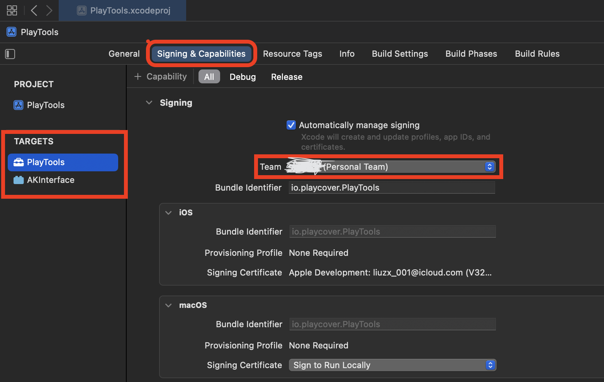Viewport: 604px width, 382px height.
Task: Filter capabilities by Release configuration
Action: click(287, 77)
